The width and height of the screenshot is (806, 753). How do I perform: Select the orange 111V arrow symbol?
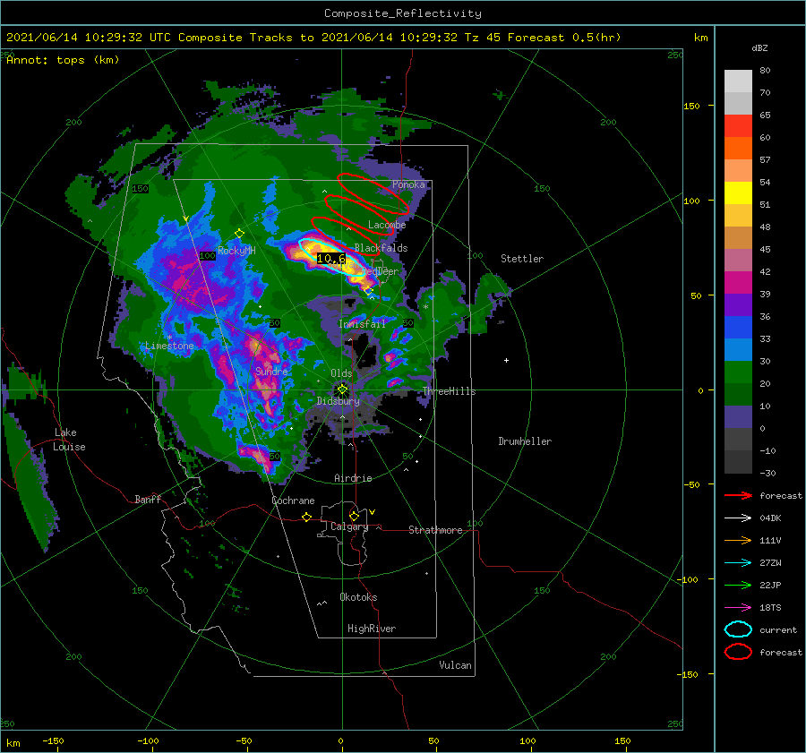tap(738, 540)
